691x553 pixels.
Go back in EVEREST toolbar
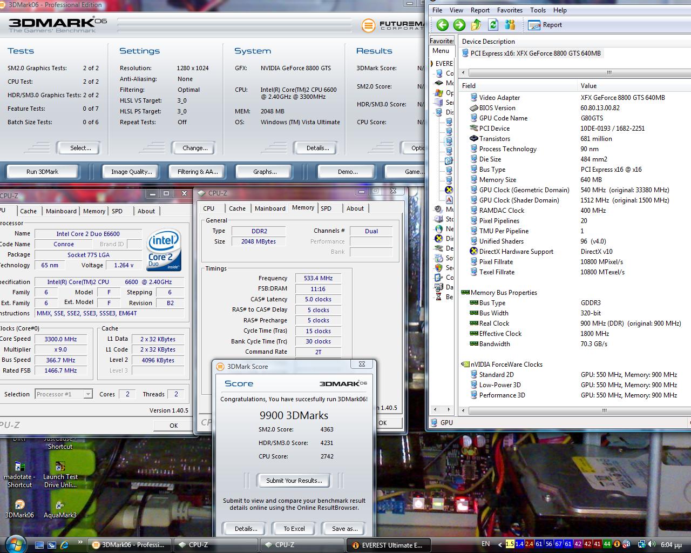click(442, 25)
